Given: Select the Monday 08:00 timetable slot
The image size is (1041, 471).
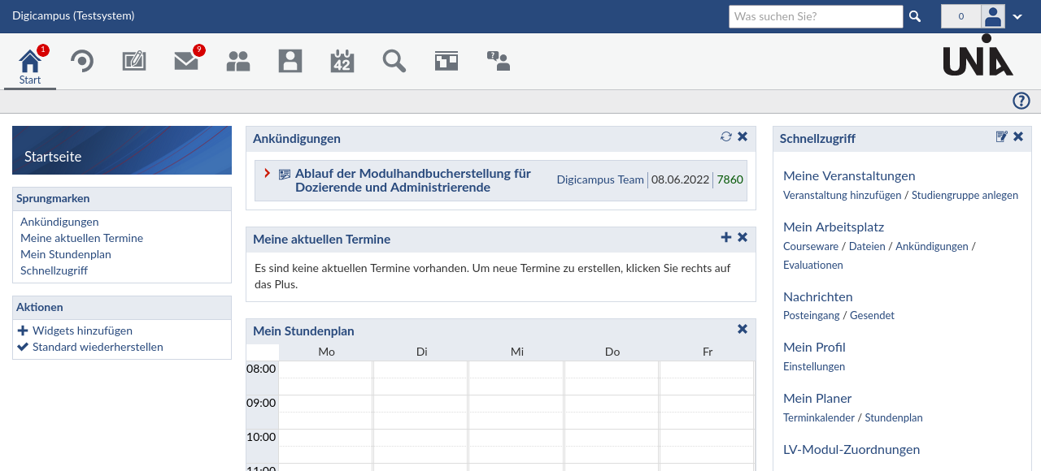Looking at the screenshot, I should click(326, 369).
